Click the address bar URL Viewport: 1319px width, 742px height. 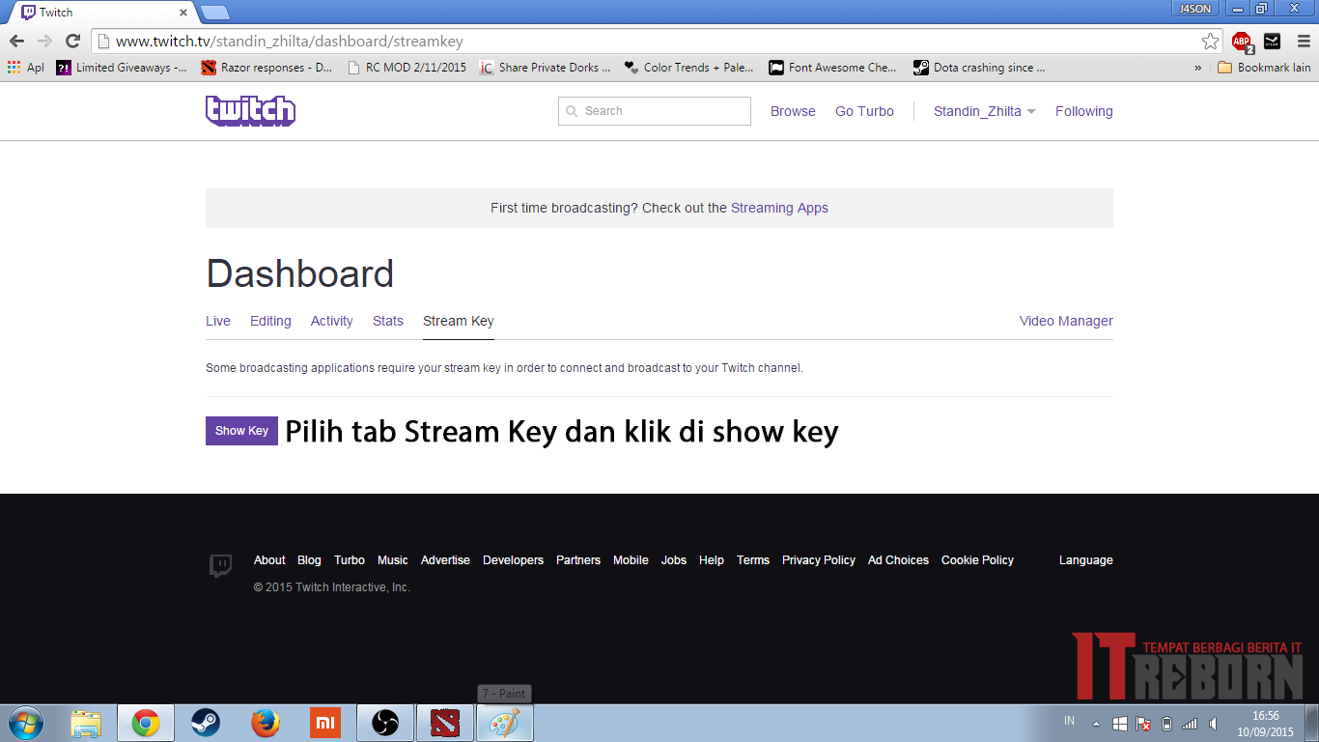point(289,42)
